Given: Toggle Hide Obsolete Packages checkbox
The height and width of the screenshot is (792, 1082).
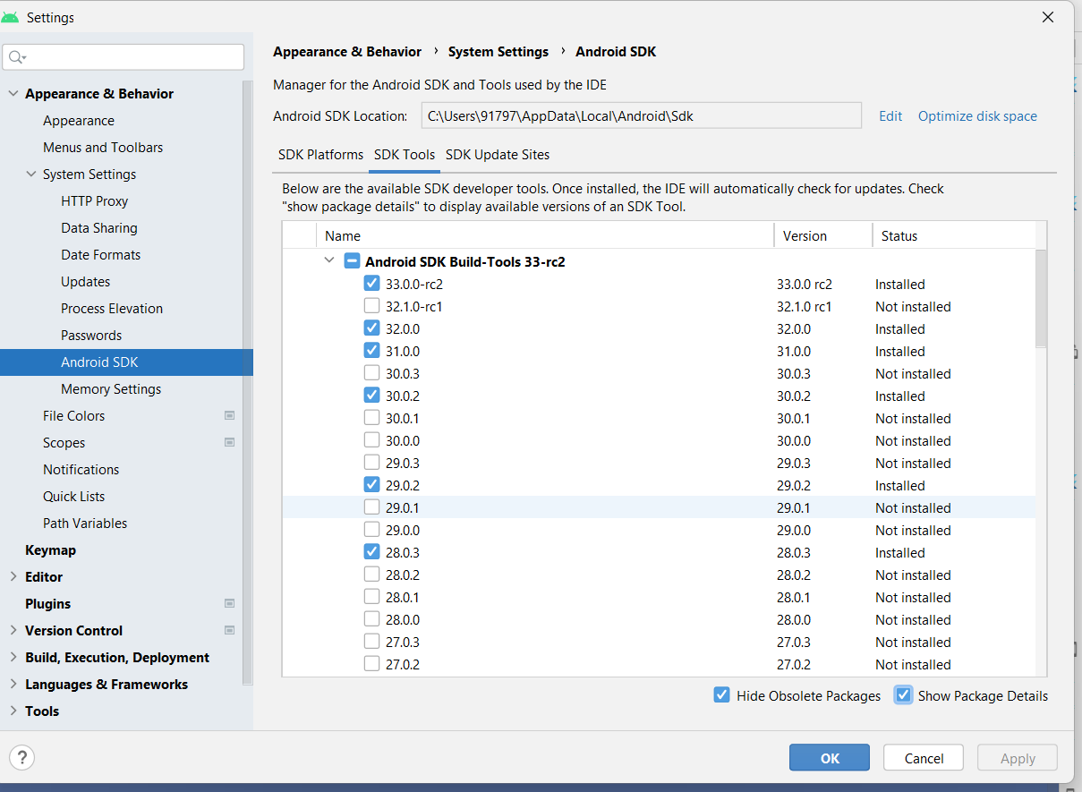Looking at the screenshot, I should pos(721,694).
